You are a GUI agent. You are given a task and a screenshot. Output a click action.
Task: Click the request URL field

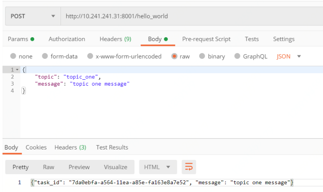[192, 16]
